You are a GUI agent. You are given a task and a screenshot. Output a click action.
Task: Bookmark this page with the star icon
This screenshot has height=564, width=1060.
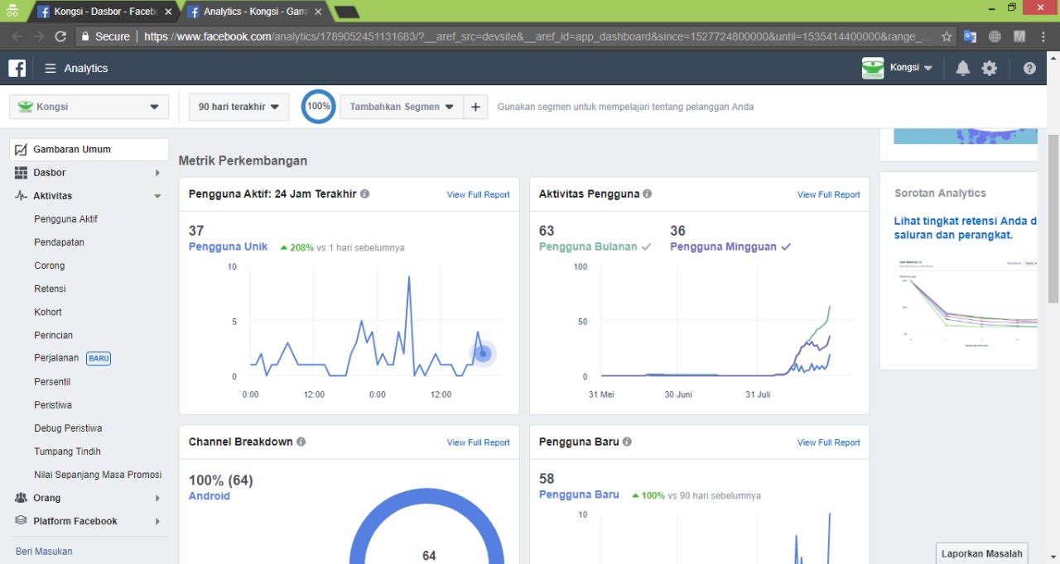(x=947, y=36)
